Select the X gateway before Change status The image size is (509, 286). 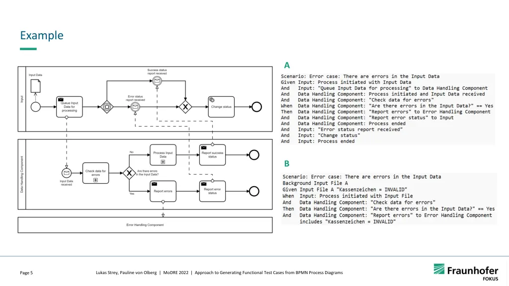click(185, 107)
